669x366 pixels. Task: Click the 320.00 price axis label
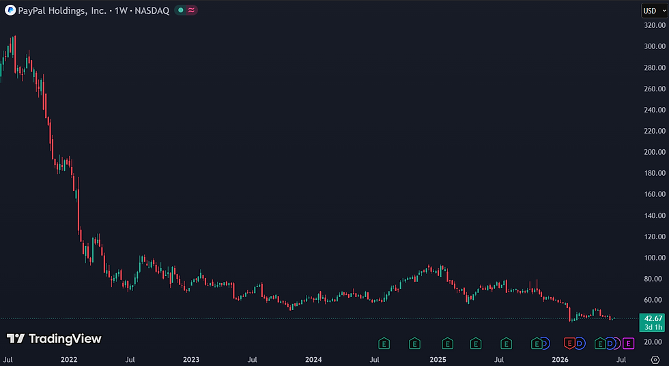[655, 25]
